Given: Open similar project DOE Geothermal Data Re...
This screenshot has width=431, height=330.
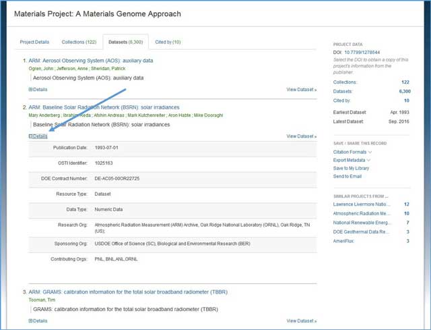Looking at the screenshot, I should click(x=361, y=232).
